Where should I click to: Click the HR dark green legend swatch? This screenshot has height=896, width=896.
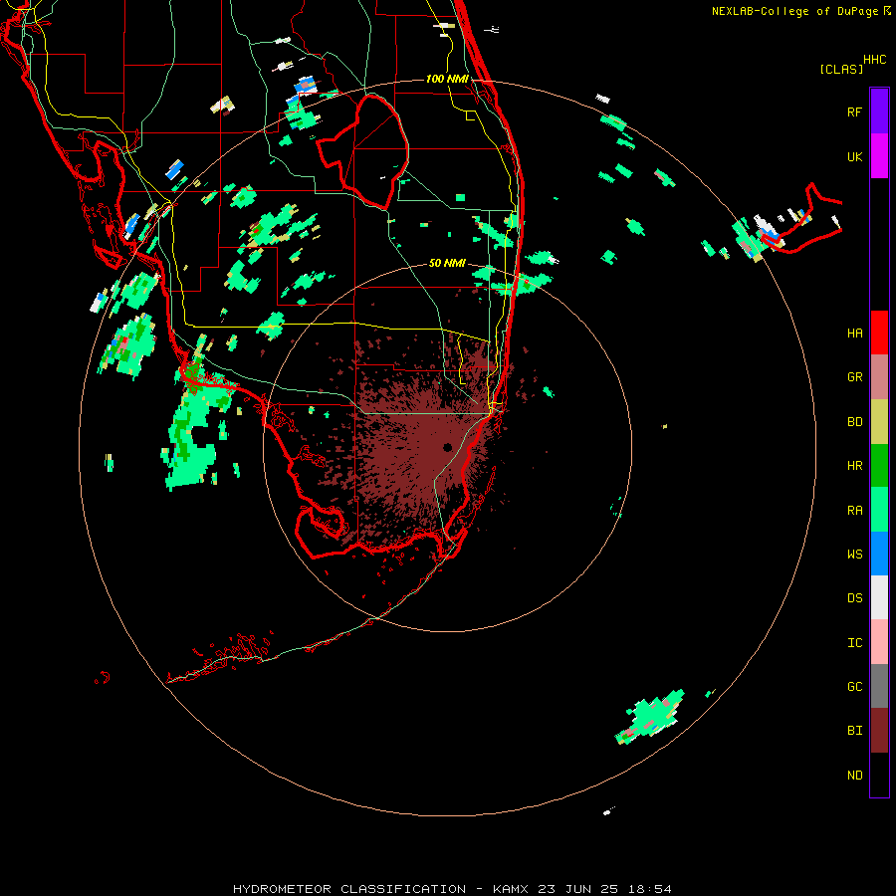click(879, 466)
